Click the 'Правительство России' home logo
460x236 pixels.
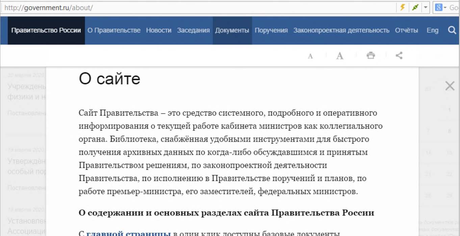tap(46, 30)
